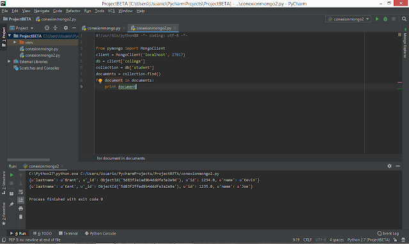Click the stop button in the top toolbar
Viewport: 409px width, 244px height.
point(394,19)
